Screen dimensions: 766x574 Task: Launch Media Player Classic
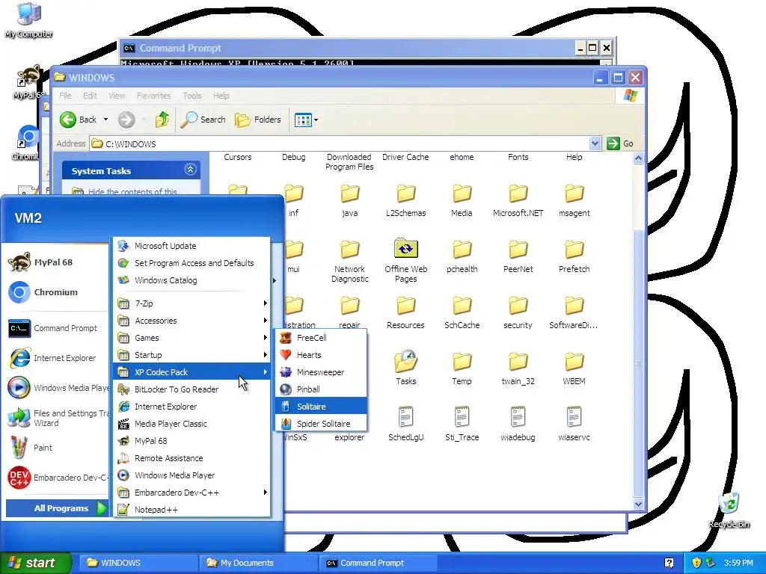191,424
